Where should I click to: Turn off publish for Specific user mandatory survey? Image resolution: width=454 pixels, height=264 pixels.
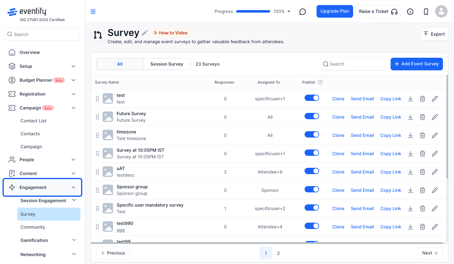[312, 208]
